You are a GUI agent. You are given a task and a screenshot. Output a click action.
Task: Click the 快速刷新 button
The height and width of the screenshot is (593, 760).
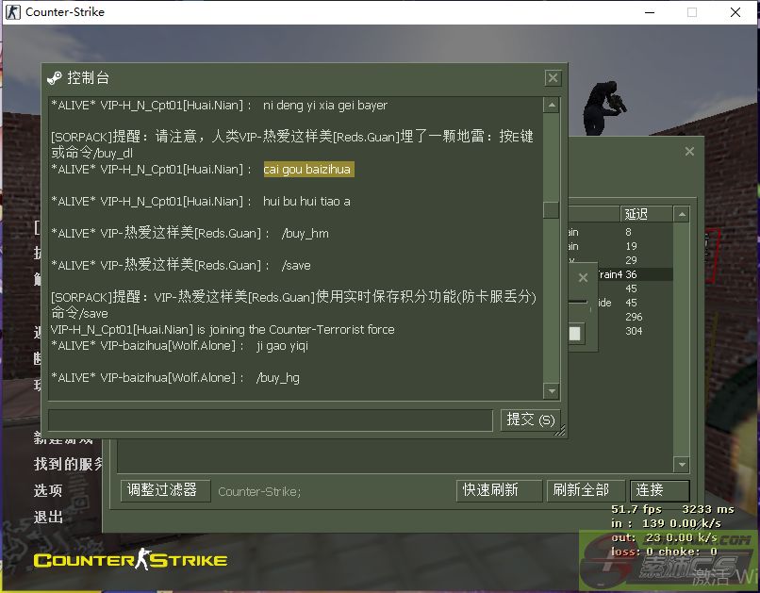point(499,490)
